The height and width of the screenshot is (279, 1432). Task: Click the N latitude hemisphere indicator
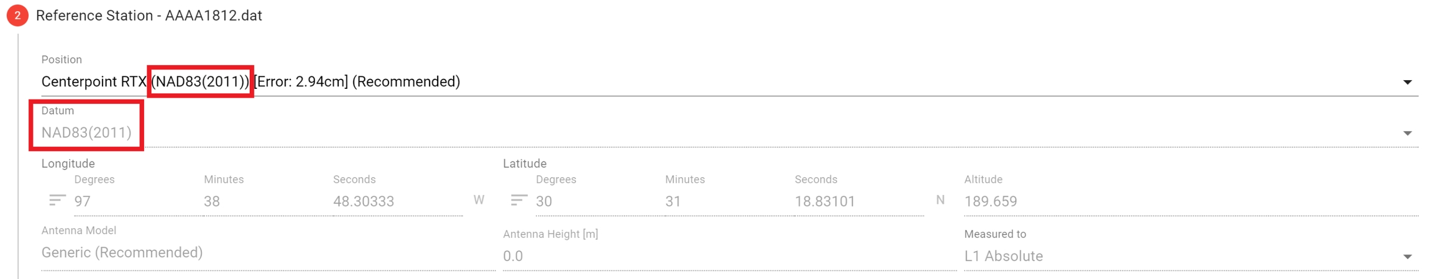tap(940, 200)
